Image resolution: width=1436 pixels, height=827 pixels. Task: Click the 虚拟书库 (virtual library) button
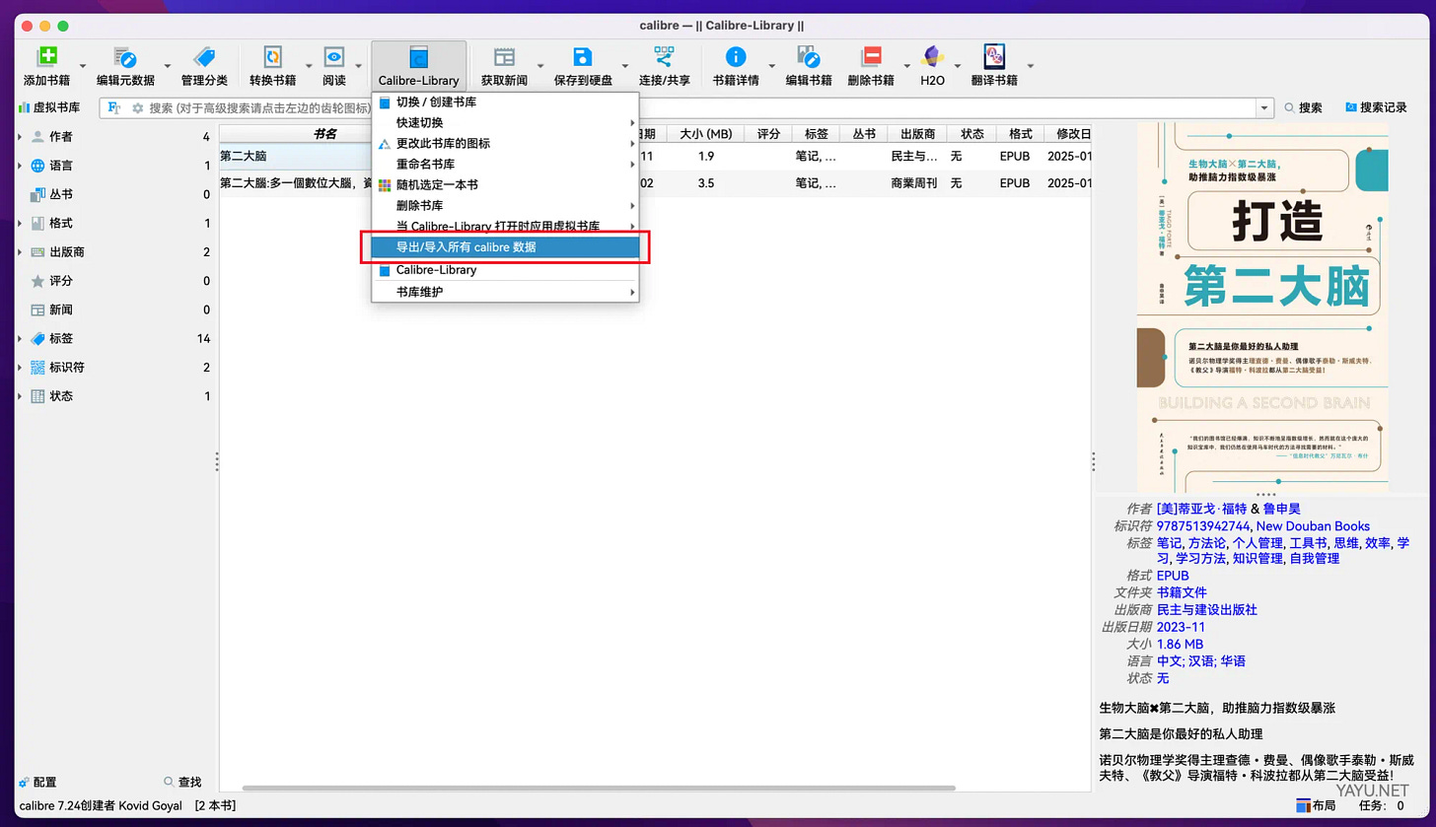click(x=49, y=107)
